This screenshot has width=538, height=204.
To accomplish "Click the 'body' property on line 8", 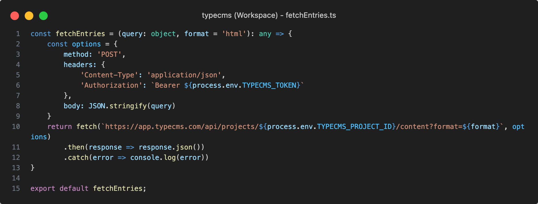I will click(72, 106).
